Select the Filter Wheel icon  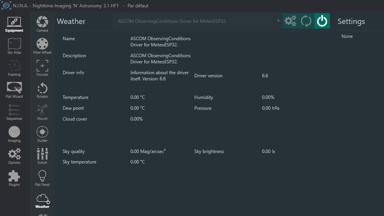coord(42,45)
